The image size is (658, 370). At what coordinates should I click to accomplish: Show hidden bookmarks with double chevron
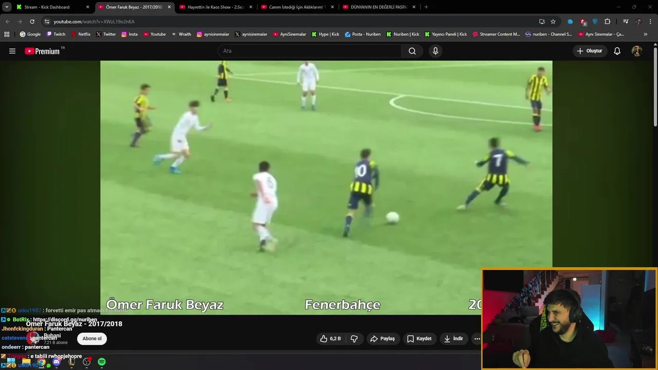[x=646, y=34]
